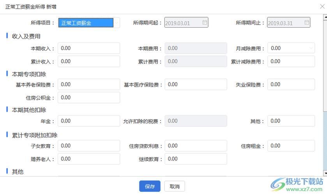Image resolution: width=327 pixels, height=195 pixels.
Task: Click the 月减除费用 label
Action: [x=250, y=49]
